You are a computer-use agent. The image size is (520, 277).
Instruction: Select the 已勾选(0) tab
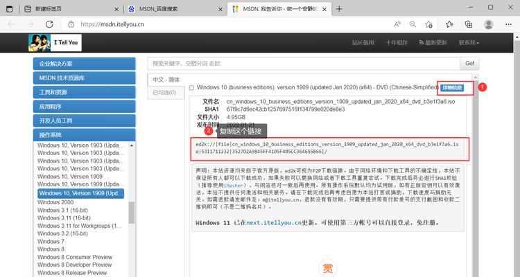click(166, 93)
